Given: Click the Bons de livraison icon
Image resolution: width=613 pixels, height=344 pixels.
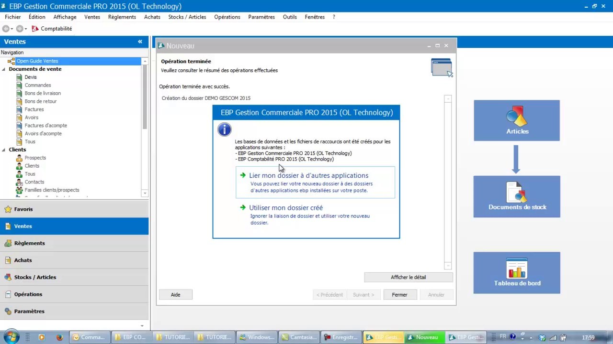Looking at the screenshot, I should 19,93.
